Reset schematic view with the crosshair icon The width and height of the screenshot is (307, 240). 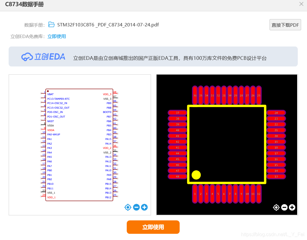click(128, 207)
